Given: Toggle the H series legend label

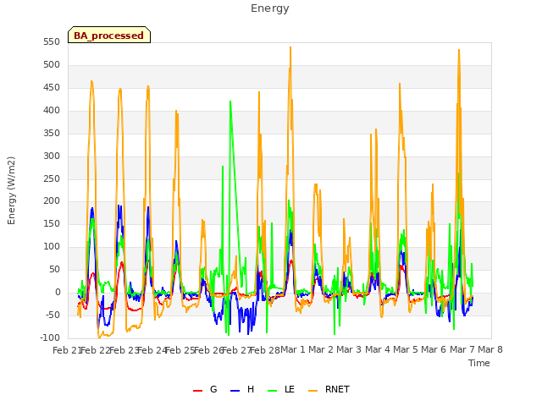Looking at the screenshot, I should coord(251,389).
